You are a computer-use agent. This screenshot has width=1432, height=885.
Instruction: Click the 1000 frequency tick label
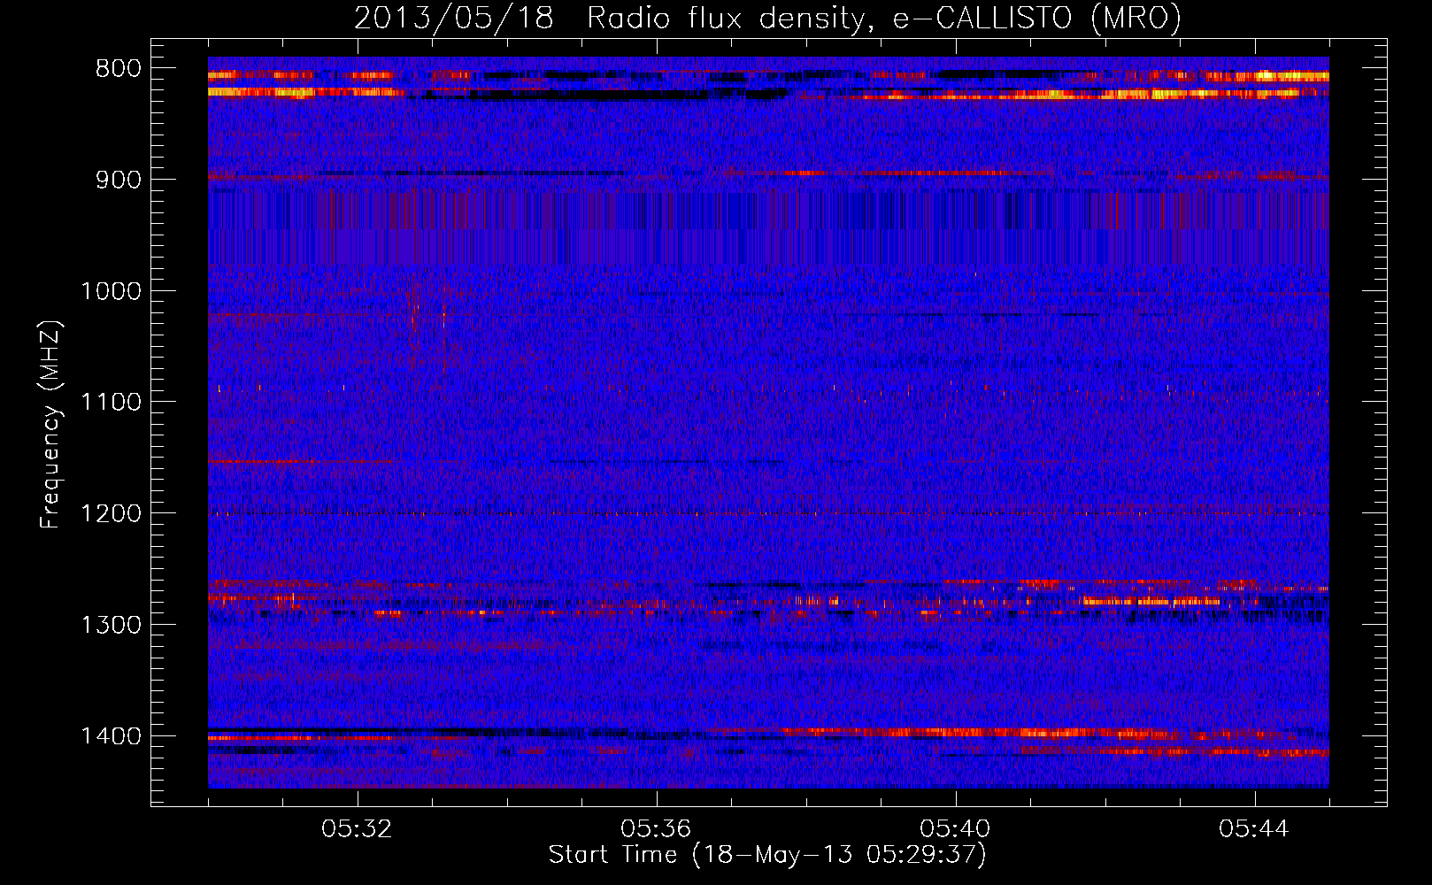pyautogui.click(x=111, y=291)
